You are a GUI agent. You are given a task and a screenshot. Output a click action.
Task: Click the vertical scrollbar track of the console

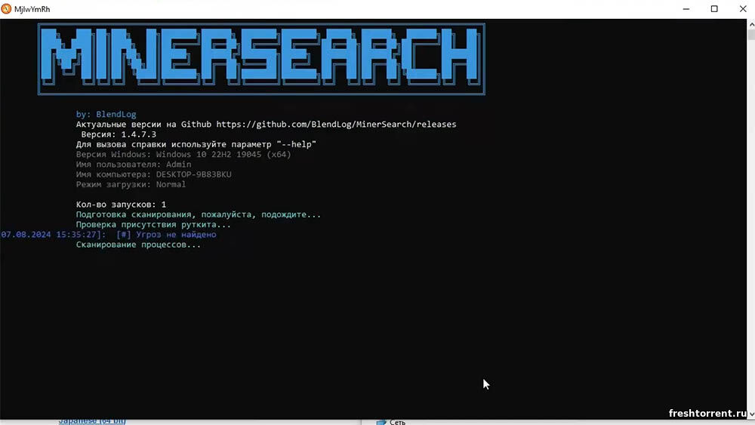point(750,226)
